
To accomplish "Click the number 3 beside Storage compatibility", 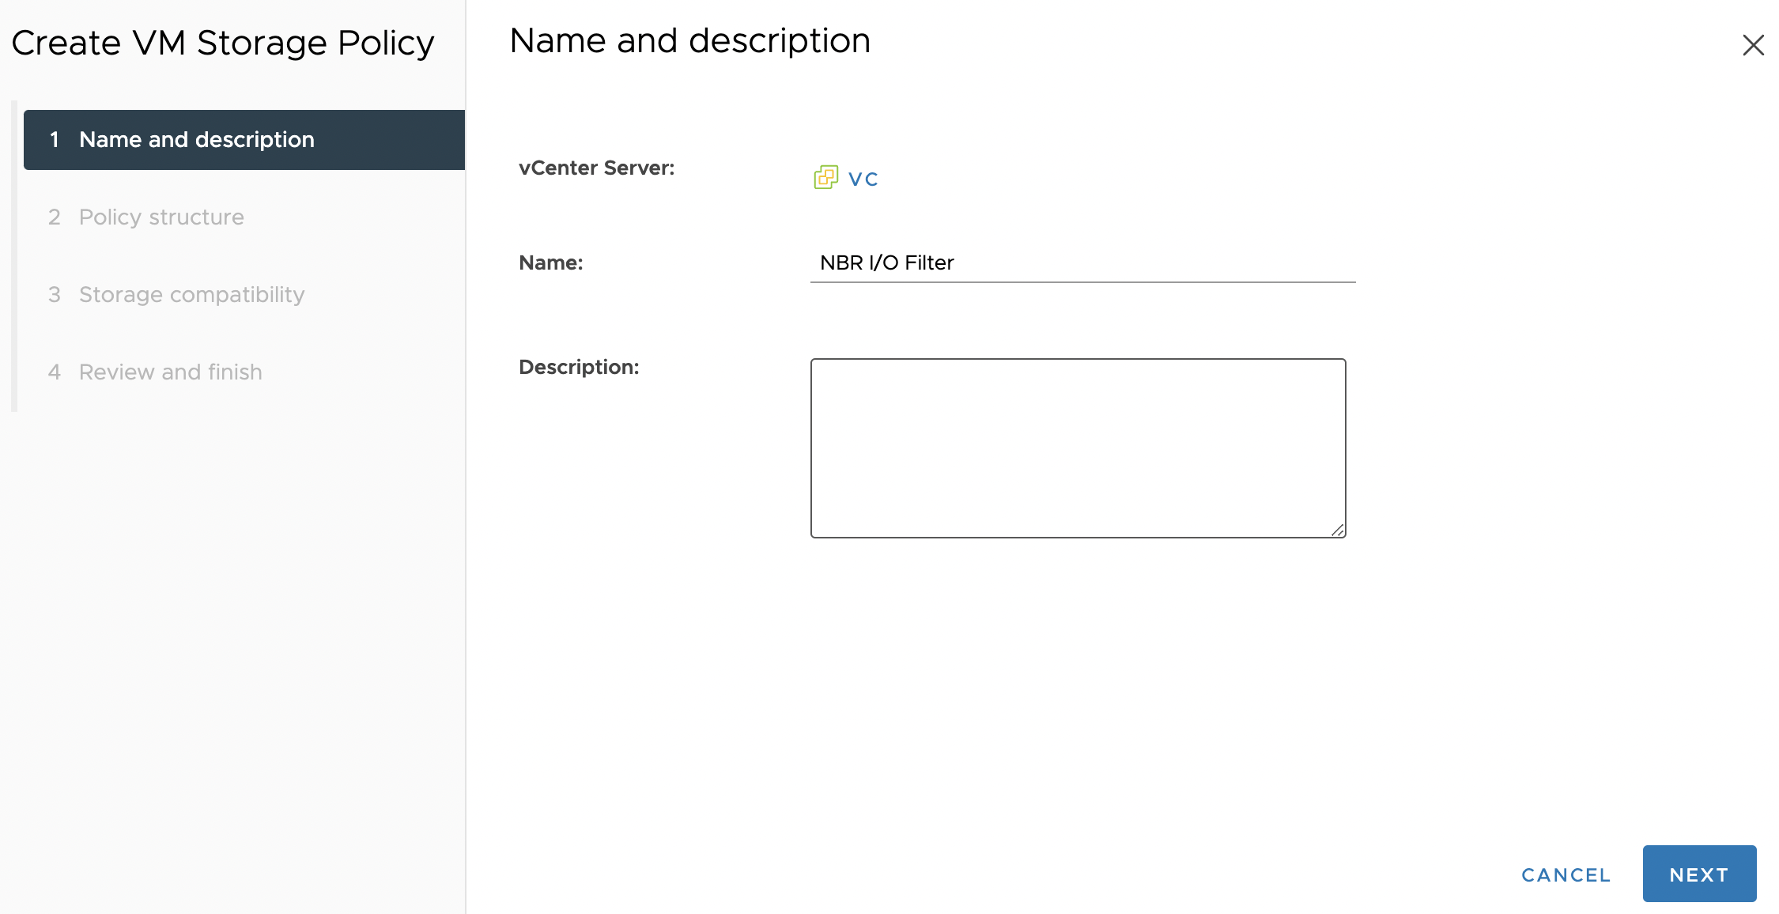I will click(54, 294).
